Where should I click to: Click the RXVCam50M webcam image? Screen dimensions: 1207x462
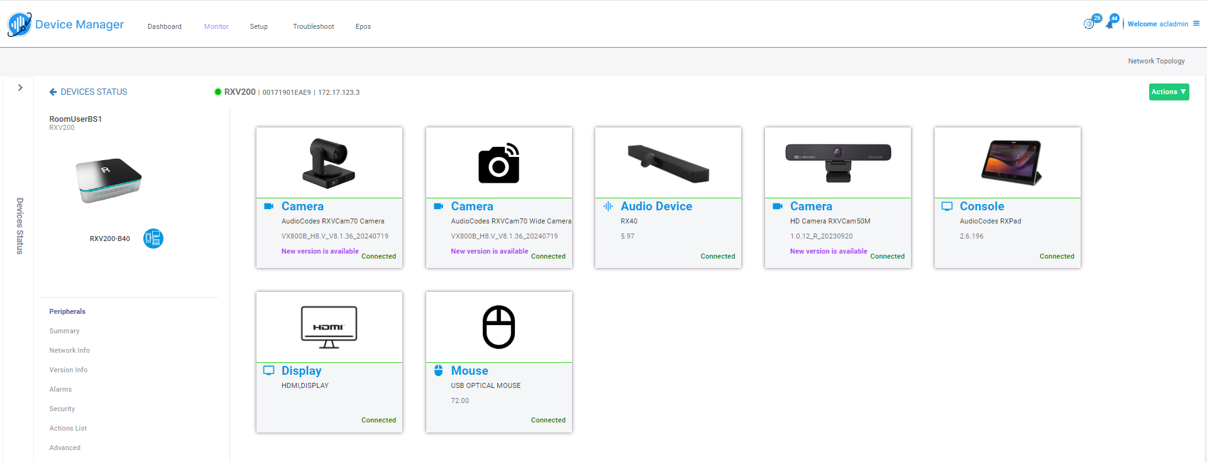pos(838,162)
